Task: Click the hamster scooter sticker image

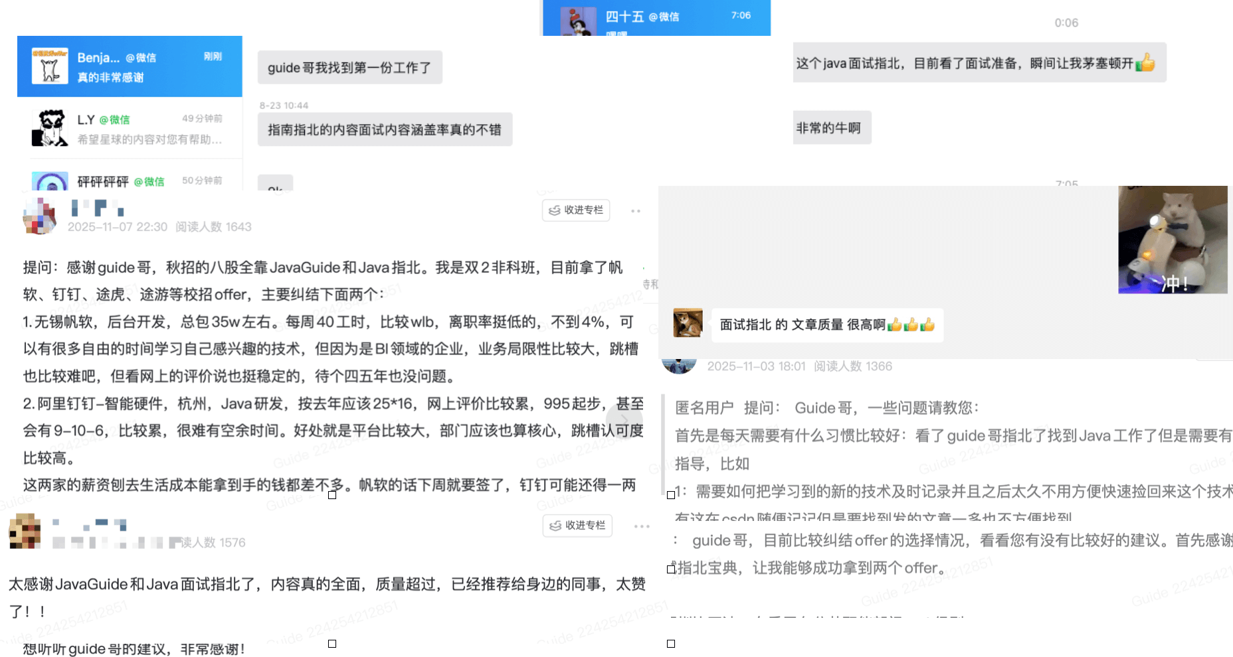Action: pos(1173,240)
